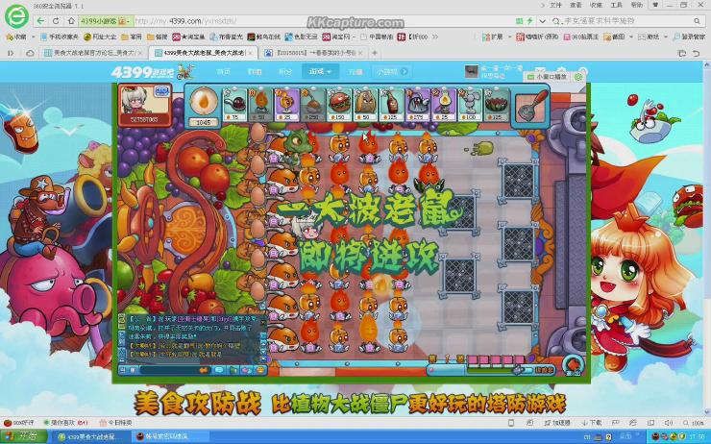Click the undo closed tab arrow icon

click(x=696, y=54)
